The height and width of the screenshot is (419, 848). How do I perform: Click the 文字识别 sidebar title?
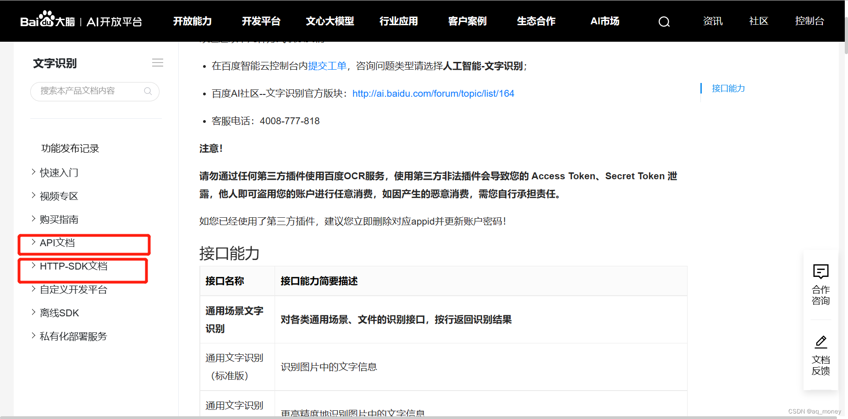(55, 63)
